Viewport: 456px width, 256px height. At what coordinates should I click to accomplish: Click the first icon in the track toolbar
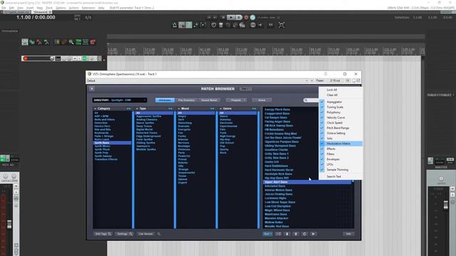point(25,43)
